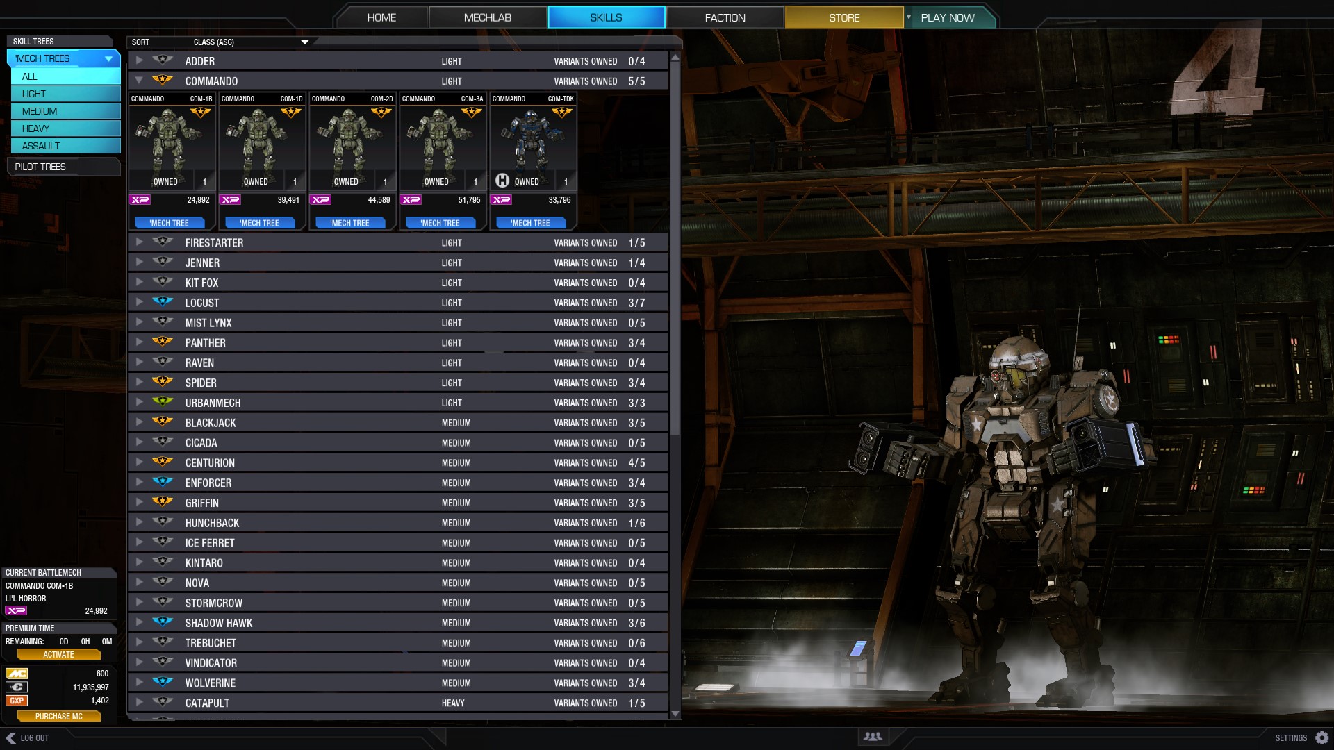
Task: Click the Mist Lynx row text
Action: tap(208, 323)
